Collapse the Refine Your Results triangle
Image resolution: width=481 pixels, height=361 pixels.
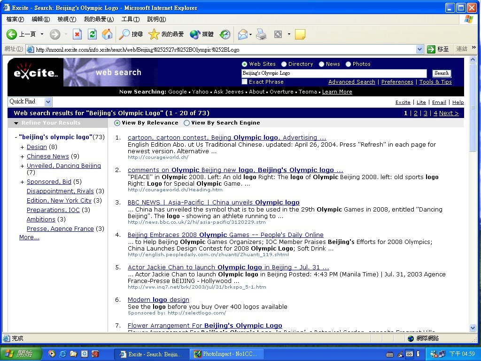coord(16,123)
